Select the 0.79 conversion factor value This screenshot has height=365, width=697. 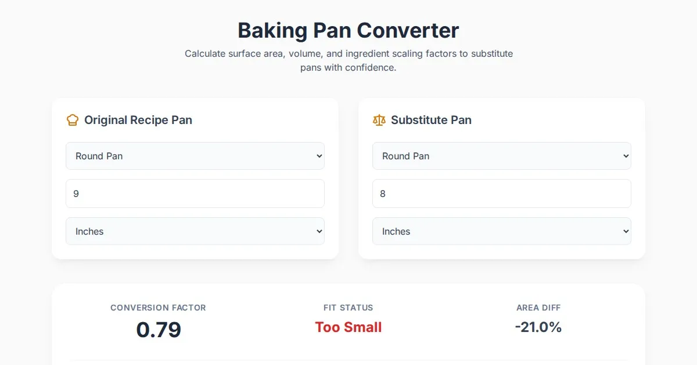(x=159, y=330)
